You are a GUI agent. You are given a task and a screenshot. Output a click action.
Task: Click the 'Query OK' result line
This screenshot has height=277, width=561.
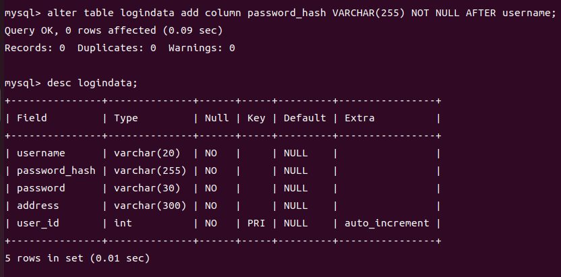[x=113, y=30]
